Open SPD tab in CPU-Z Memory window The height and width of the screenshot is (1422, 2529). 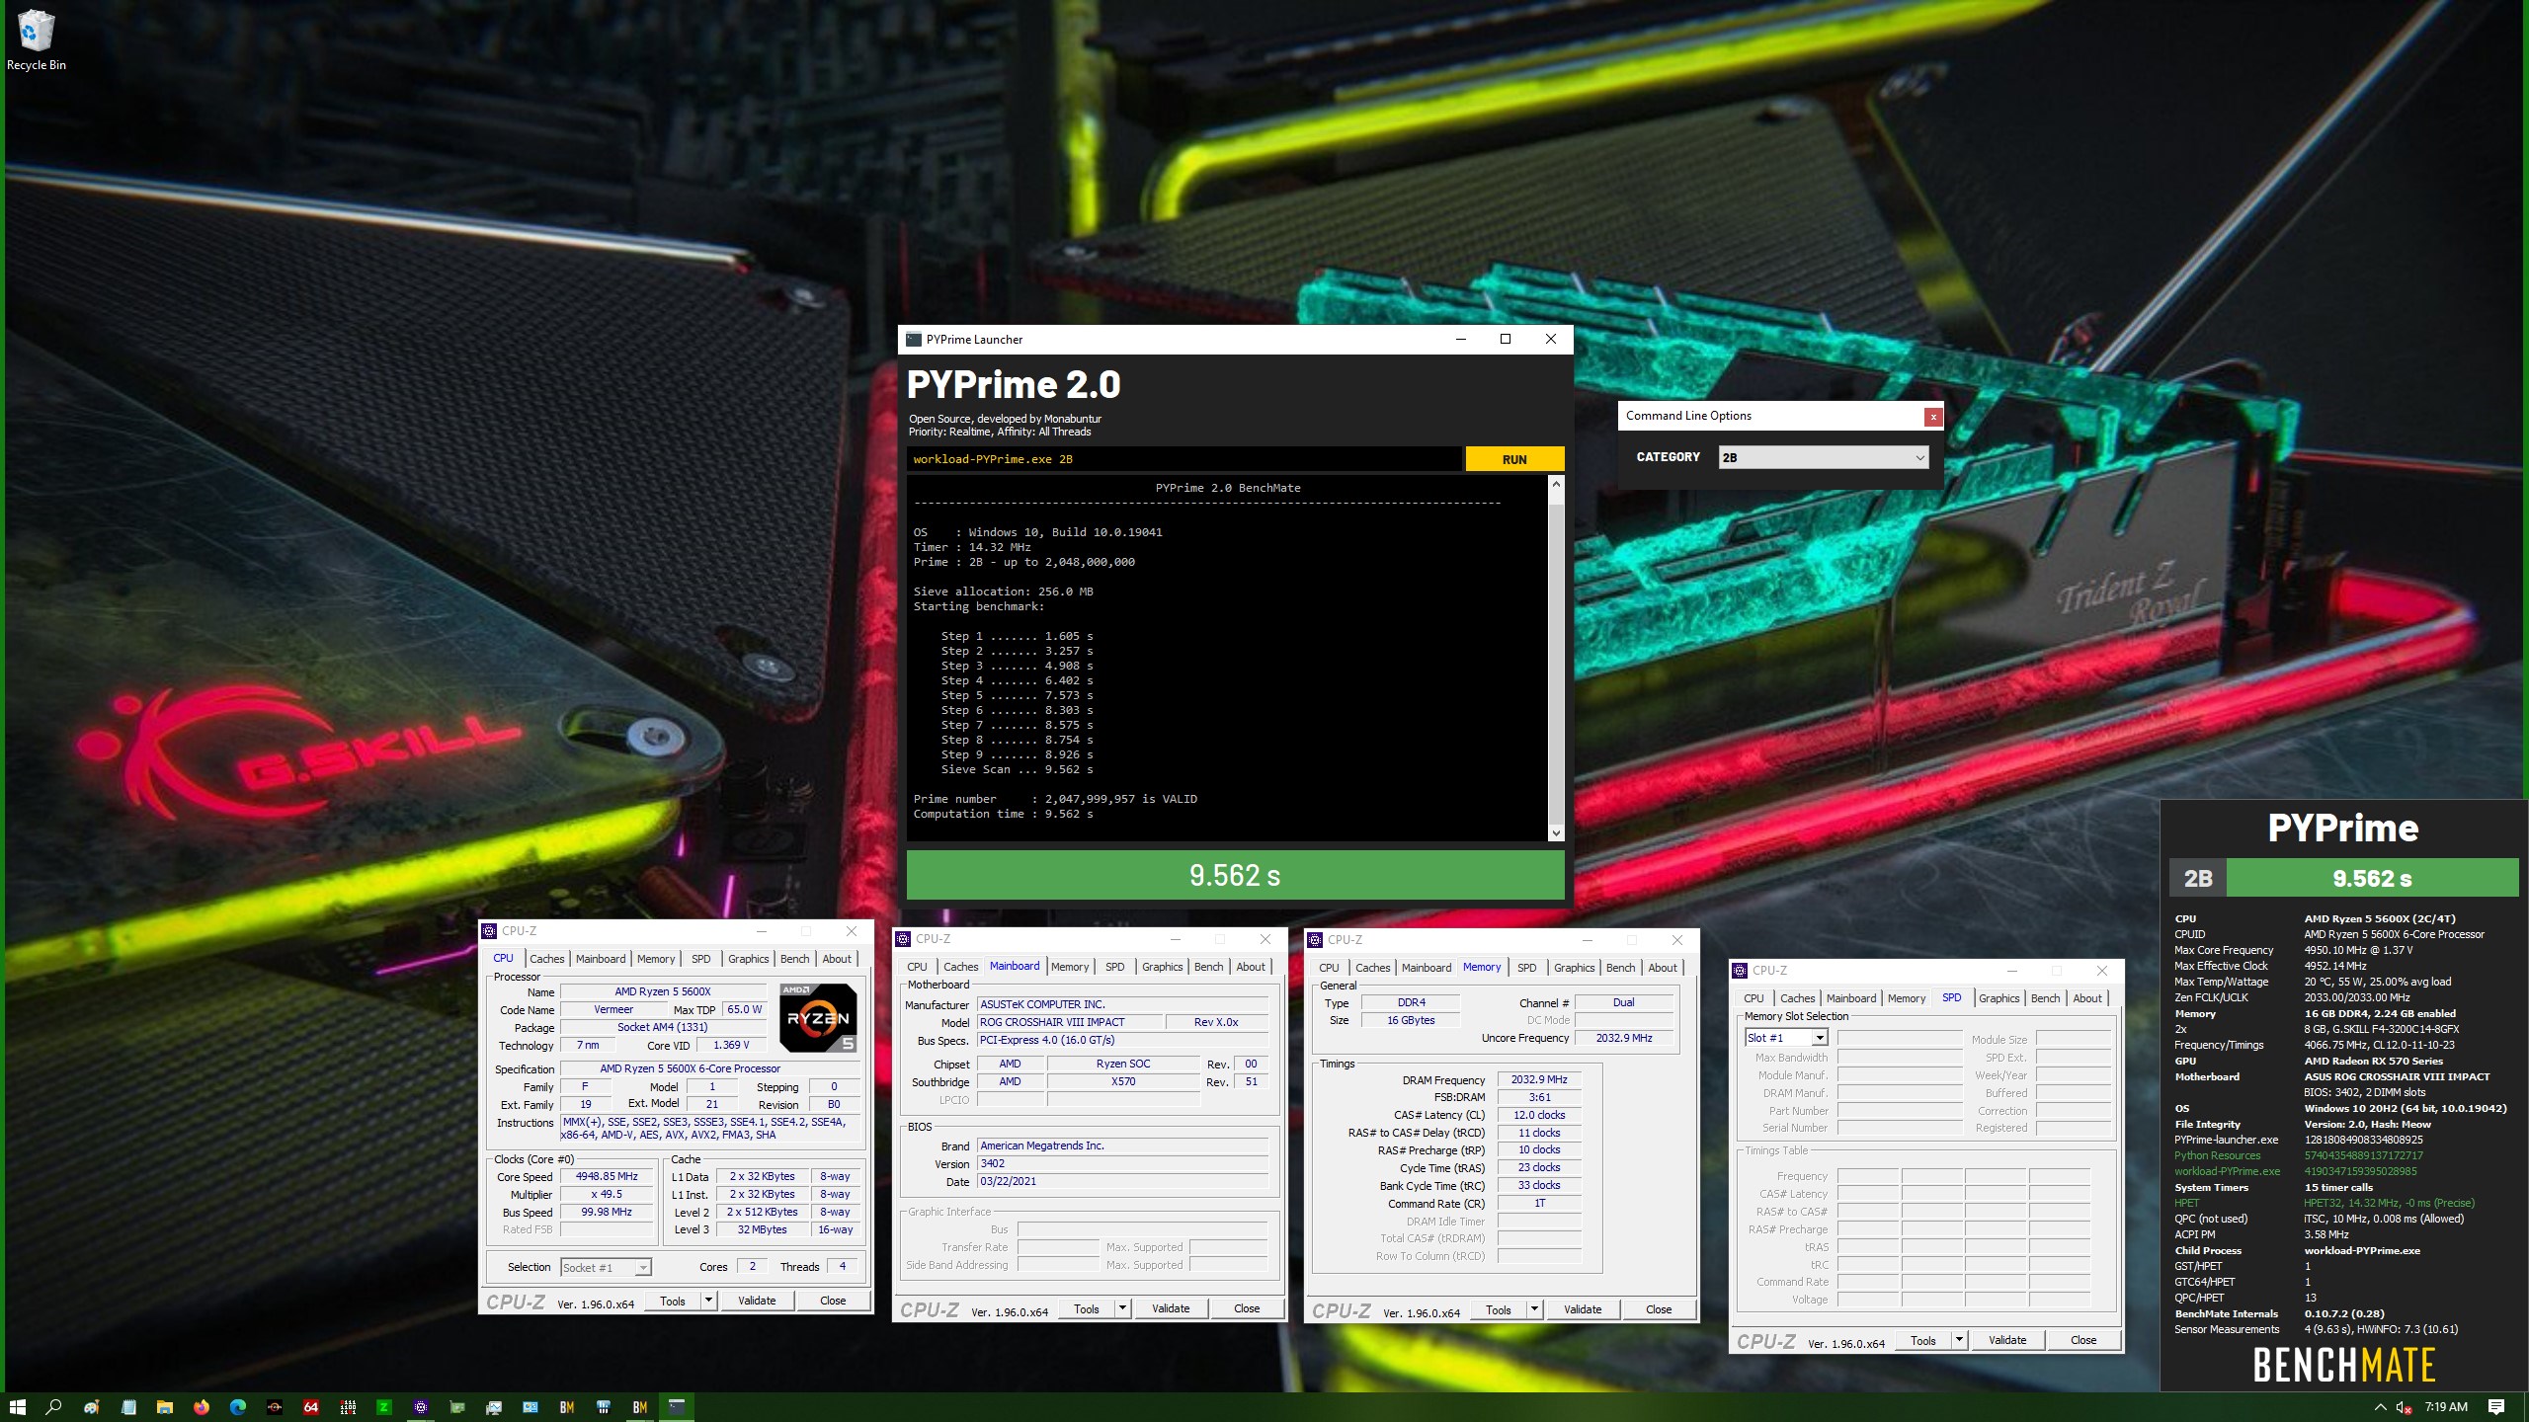(x=1526, y=968)
